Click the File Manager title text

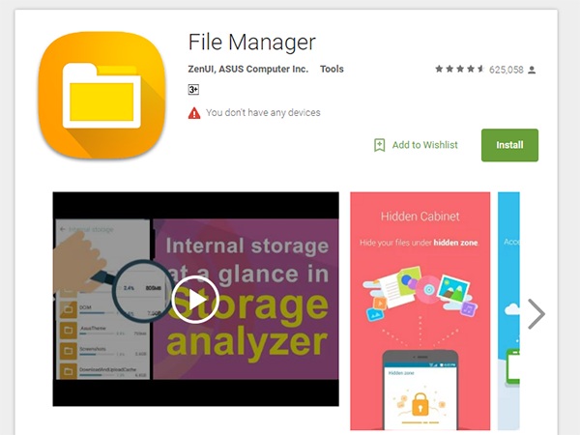coord(252,43)
